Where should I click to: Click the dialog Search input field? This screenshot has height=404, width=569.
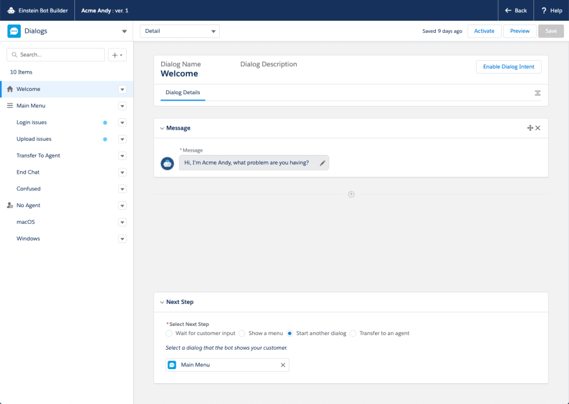click(56, 55)
